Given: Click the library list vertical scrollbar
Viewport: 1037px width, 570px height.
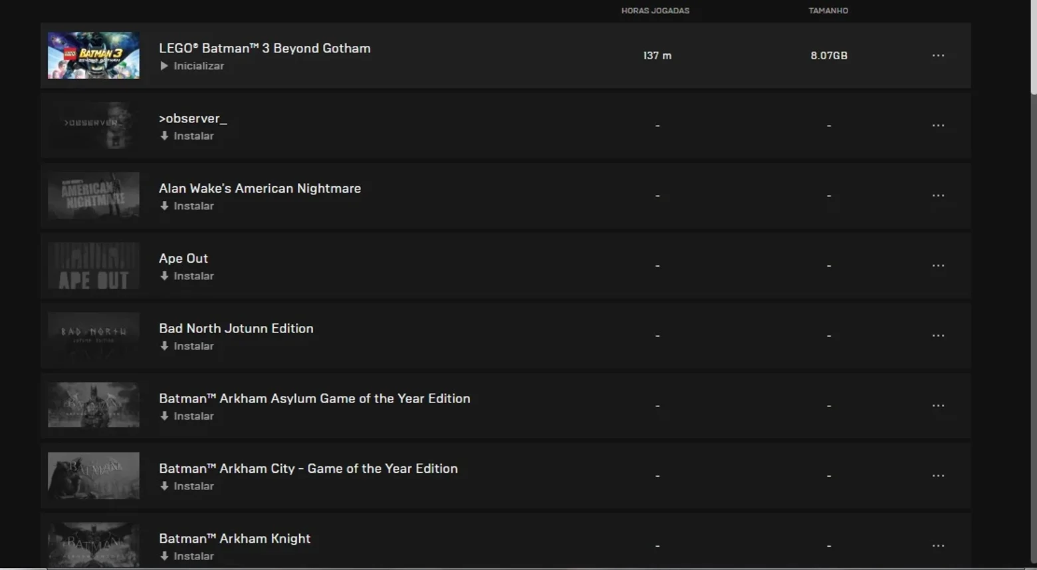Looking at the screenshot, I should coord(1033,47).
